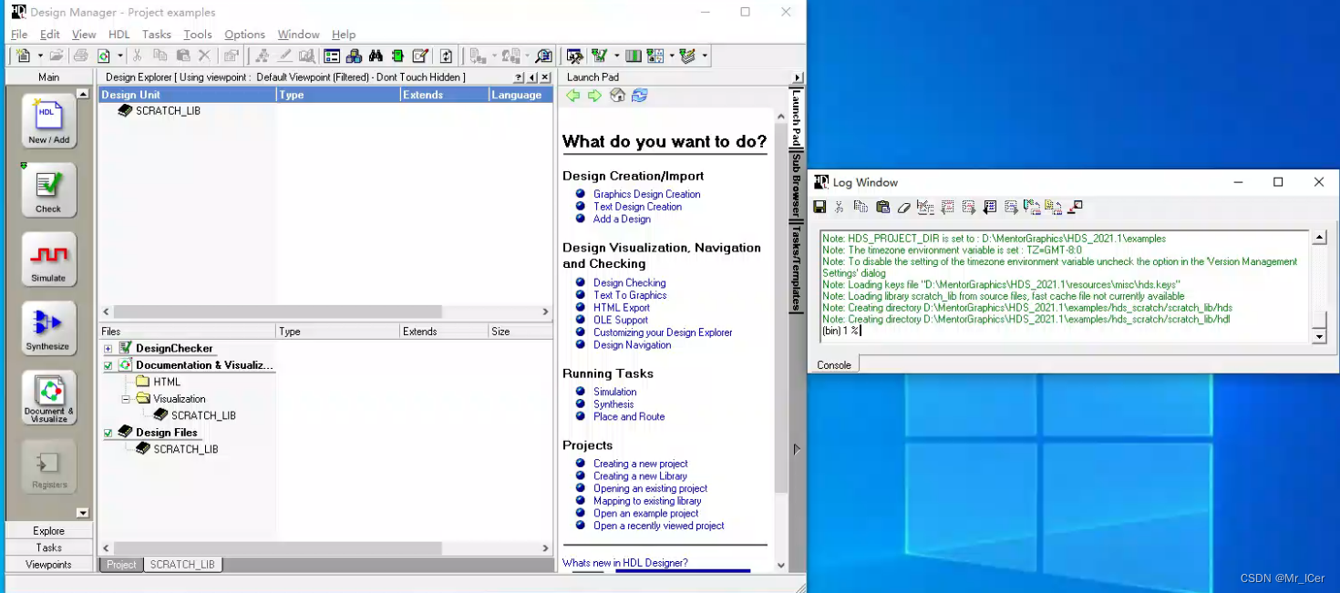This screenshot has height=593, width=1340.
Task: Click the New/Add HDL shortcut icon
Action: [x=49, y=120]
